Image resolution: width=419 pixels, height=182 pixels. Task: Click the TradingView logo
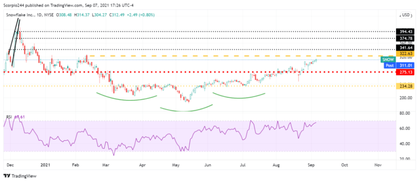pos(20,176)
